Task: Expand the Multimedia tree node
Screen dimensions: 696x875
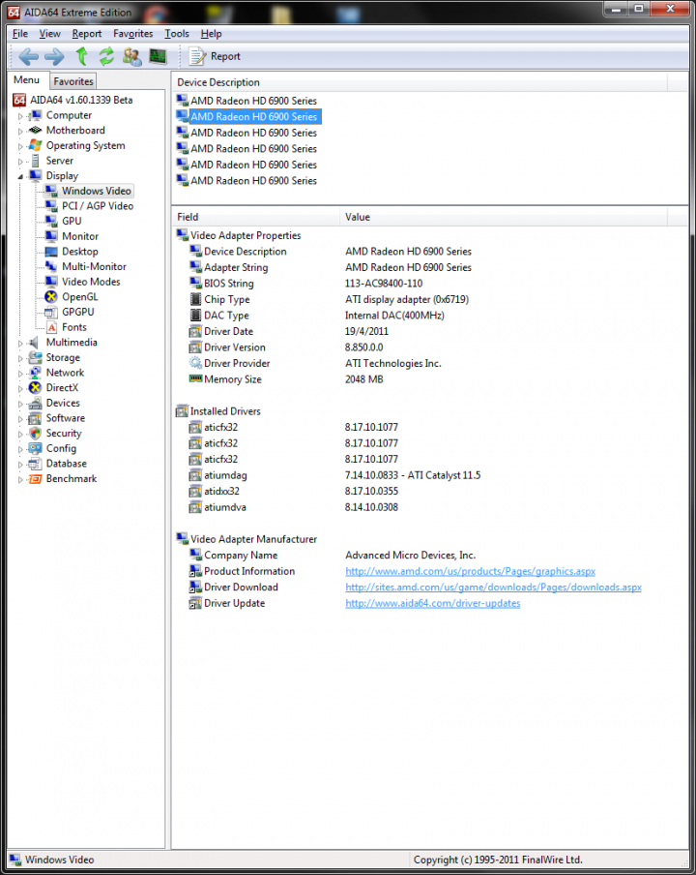Action: [20, 344]
